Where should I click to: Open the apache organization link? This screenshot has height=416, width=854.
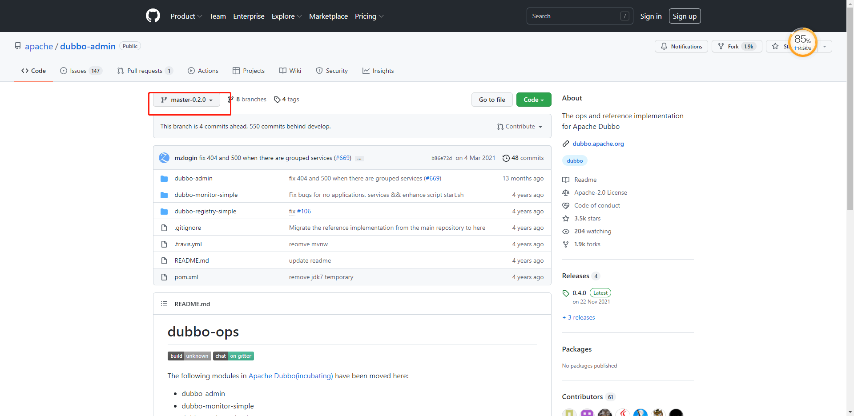tap(39, 46)
